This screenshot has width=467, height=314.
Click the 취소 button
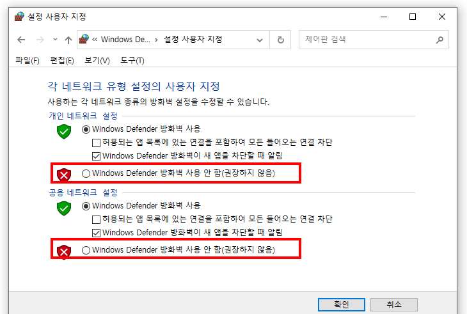click(x=393, y=304)
